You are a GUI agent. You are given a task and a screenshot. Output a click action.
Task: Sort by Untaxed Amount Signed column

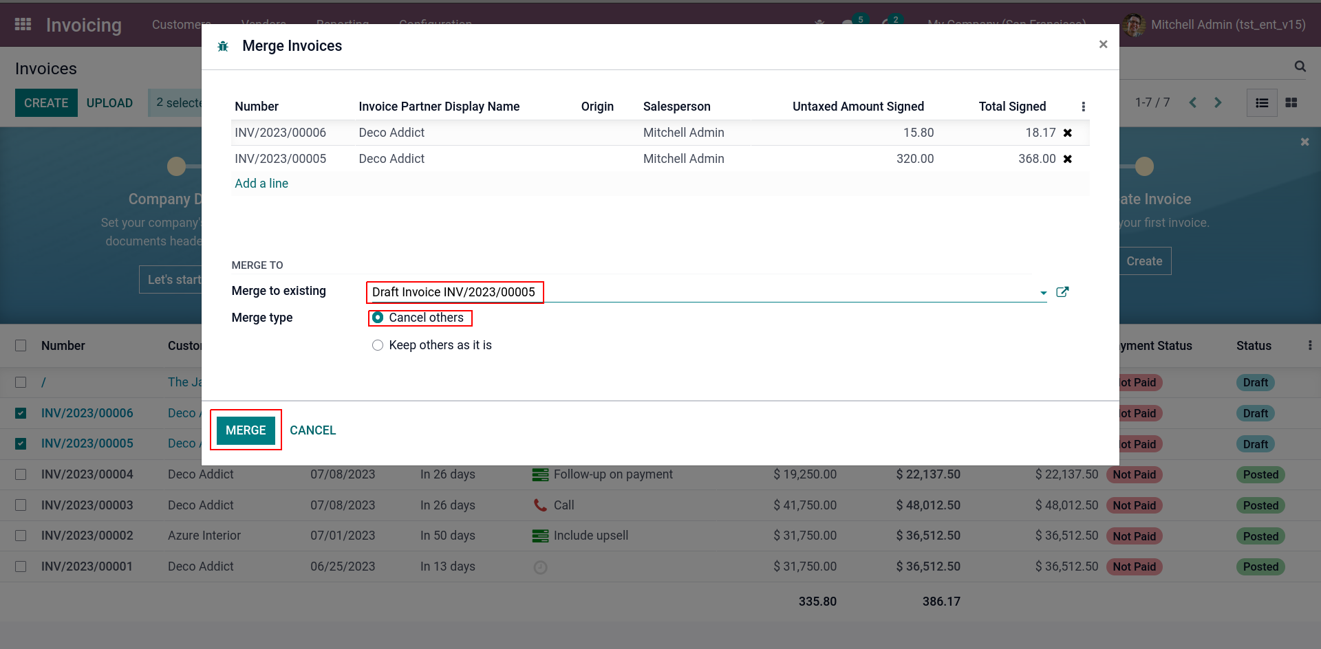(858, 107)
